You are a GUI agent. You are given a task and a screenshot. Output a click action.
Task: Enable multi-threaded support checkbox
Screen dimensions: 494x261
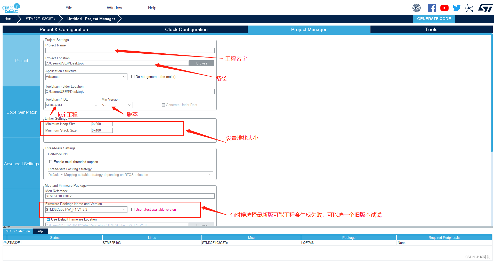pos(51,162)
